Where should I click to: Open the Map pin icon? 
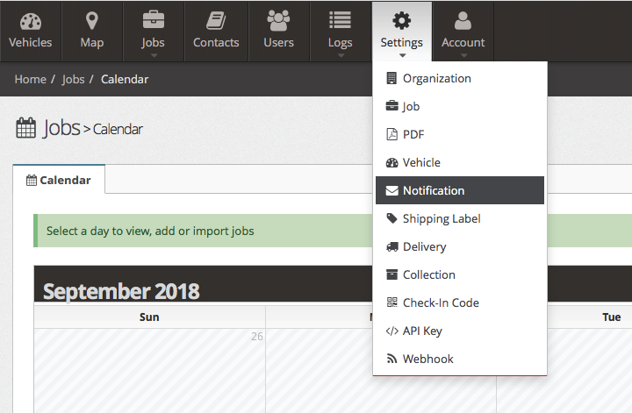[92, 20]
